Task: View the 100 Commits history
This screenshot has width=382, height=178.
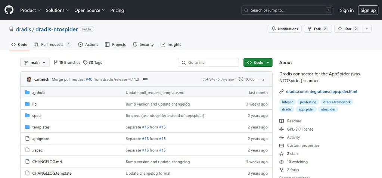Action: tap(251, 79)
